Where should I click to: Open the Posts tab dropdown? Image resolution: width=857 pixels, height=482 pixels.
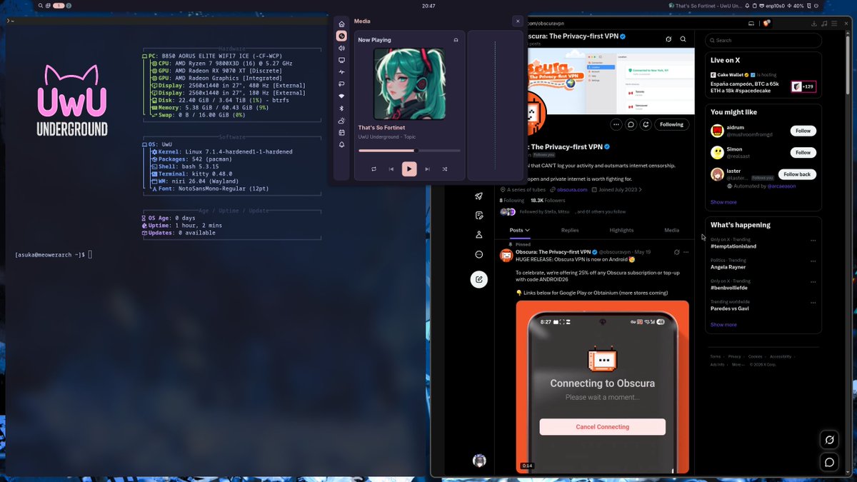tap(519, 230)
